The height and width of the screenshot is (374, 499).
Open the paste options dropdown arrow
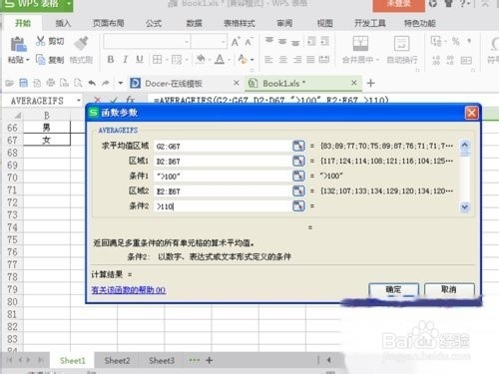point(28,60)
